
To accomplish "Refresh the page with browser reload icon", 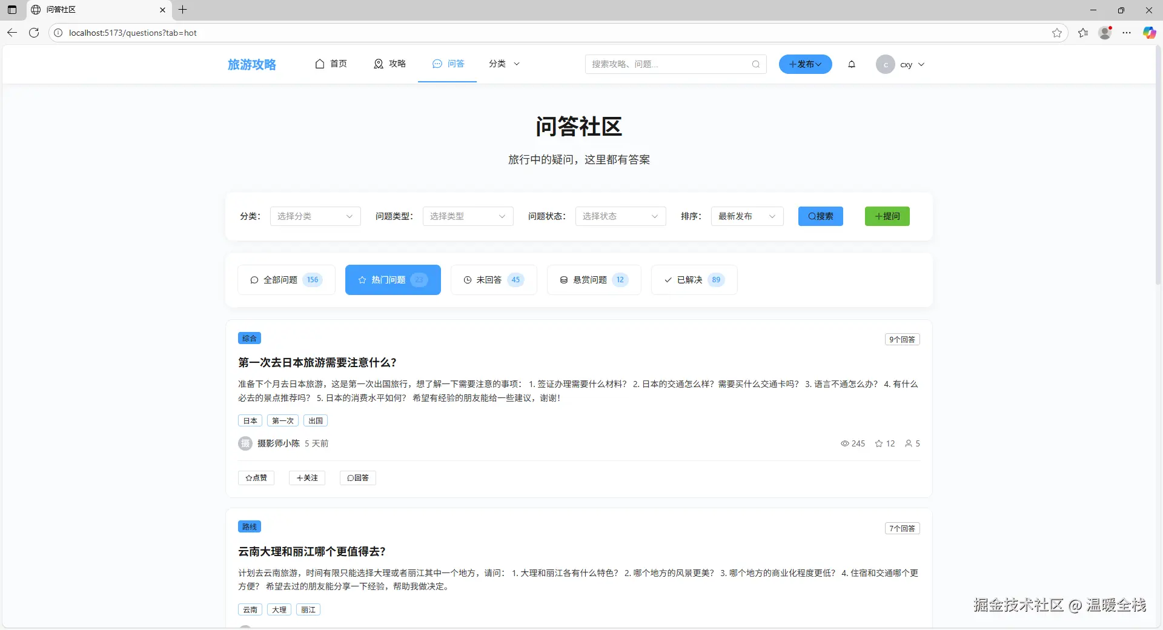I will pyautogui.click(x=34, y=33).
